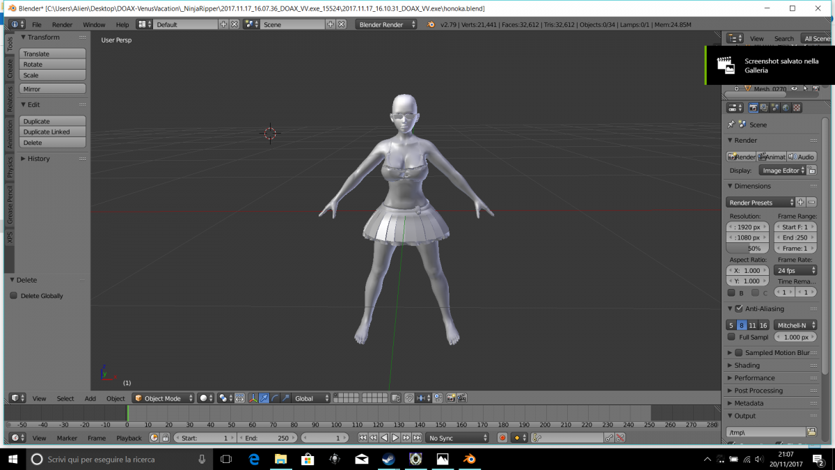Open the Image Editor display dropdown
Screen dimensions: 835x470
pos(782,171)
